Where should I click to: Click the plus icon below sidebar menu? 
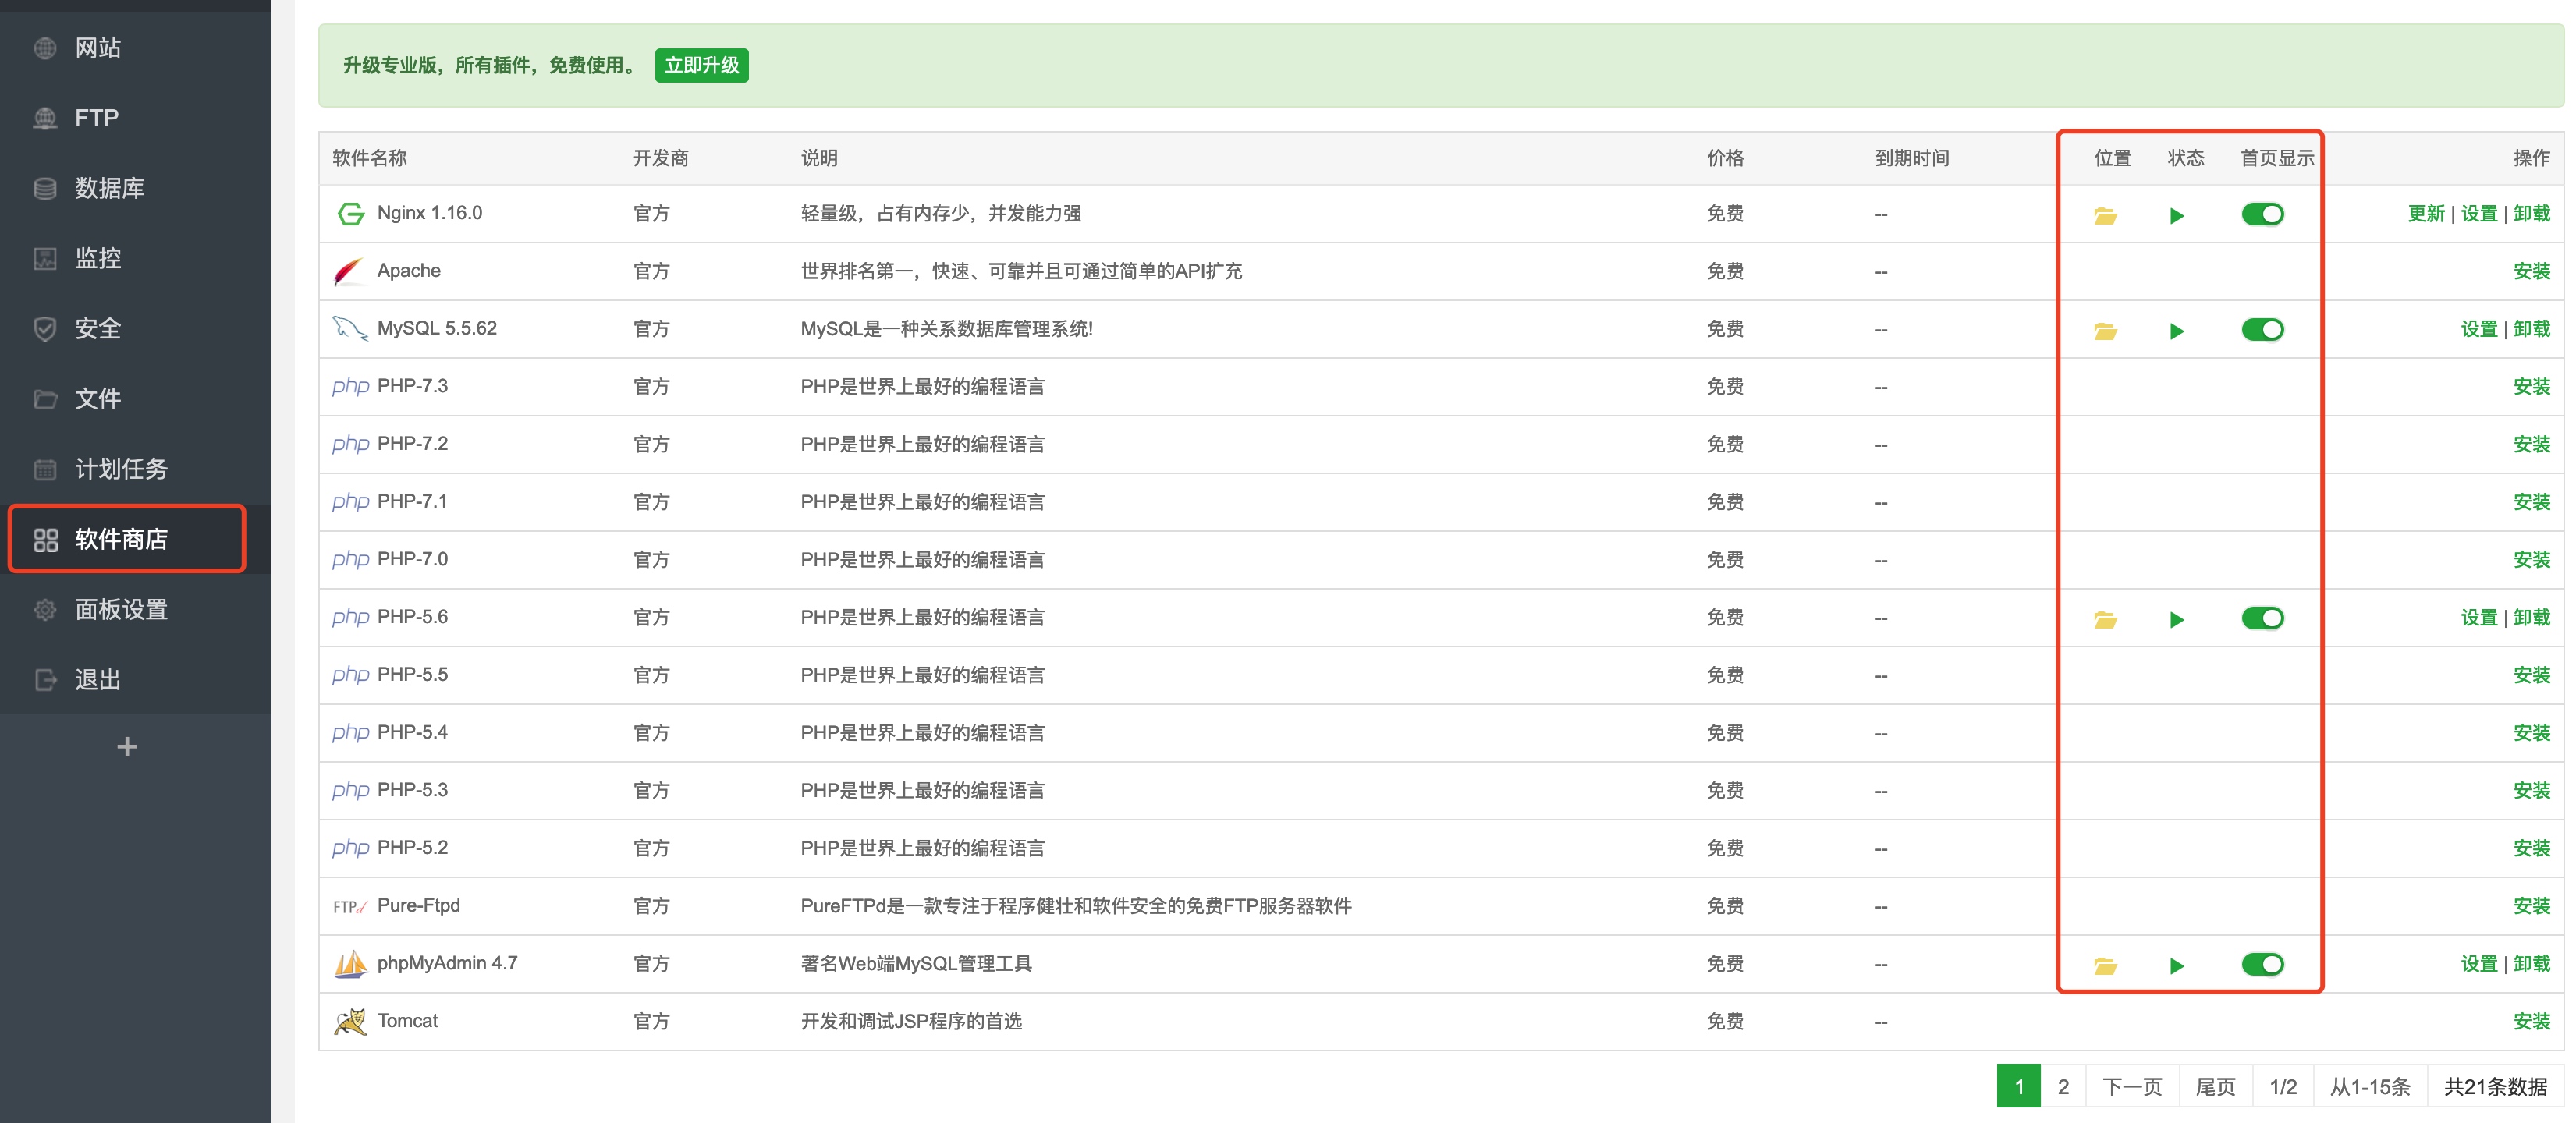(127, 747)
